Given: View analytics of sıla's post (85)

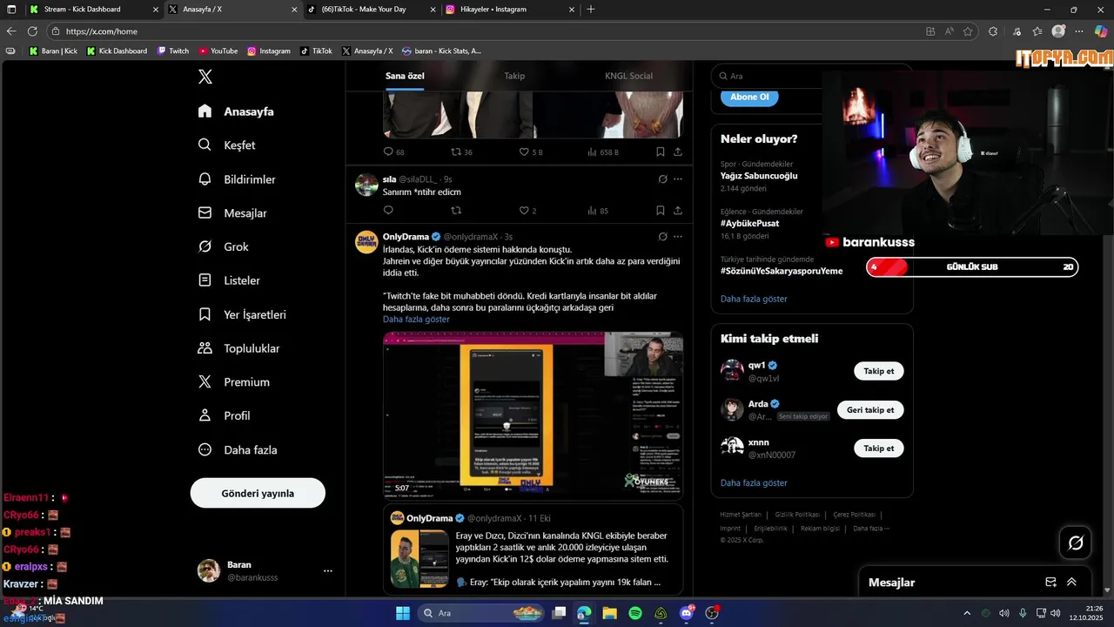Looking at the screenshot, I should tap(598, 210).
